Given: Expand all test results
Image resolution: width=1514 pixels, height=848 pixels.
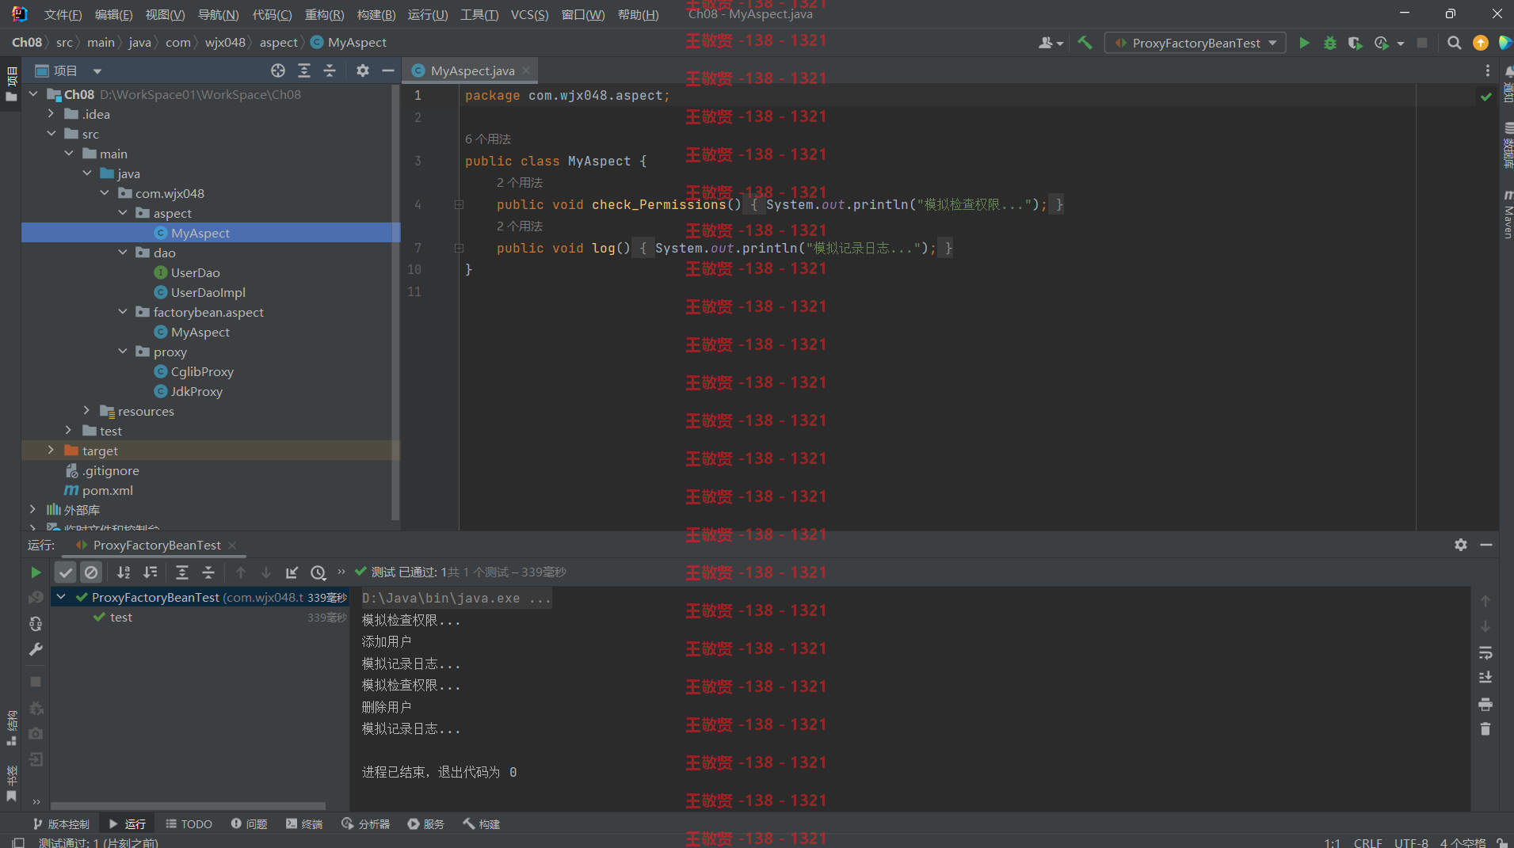Looking at the screenshot, I should pos(182,572).
